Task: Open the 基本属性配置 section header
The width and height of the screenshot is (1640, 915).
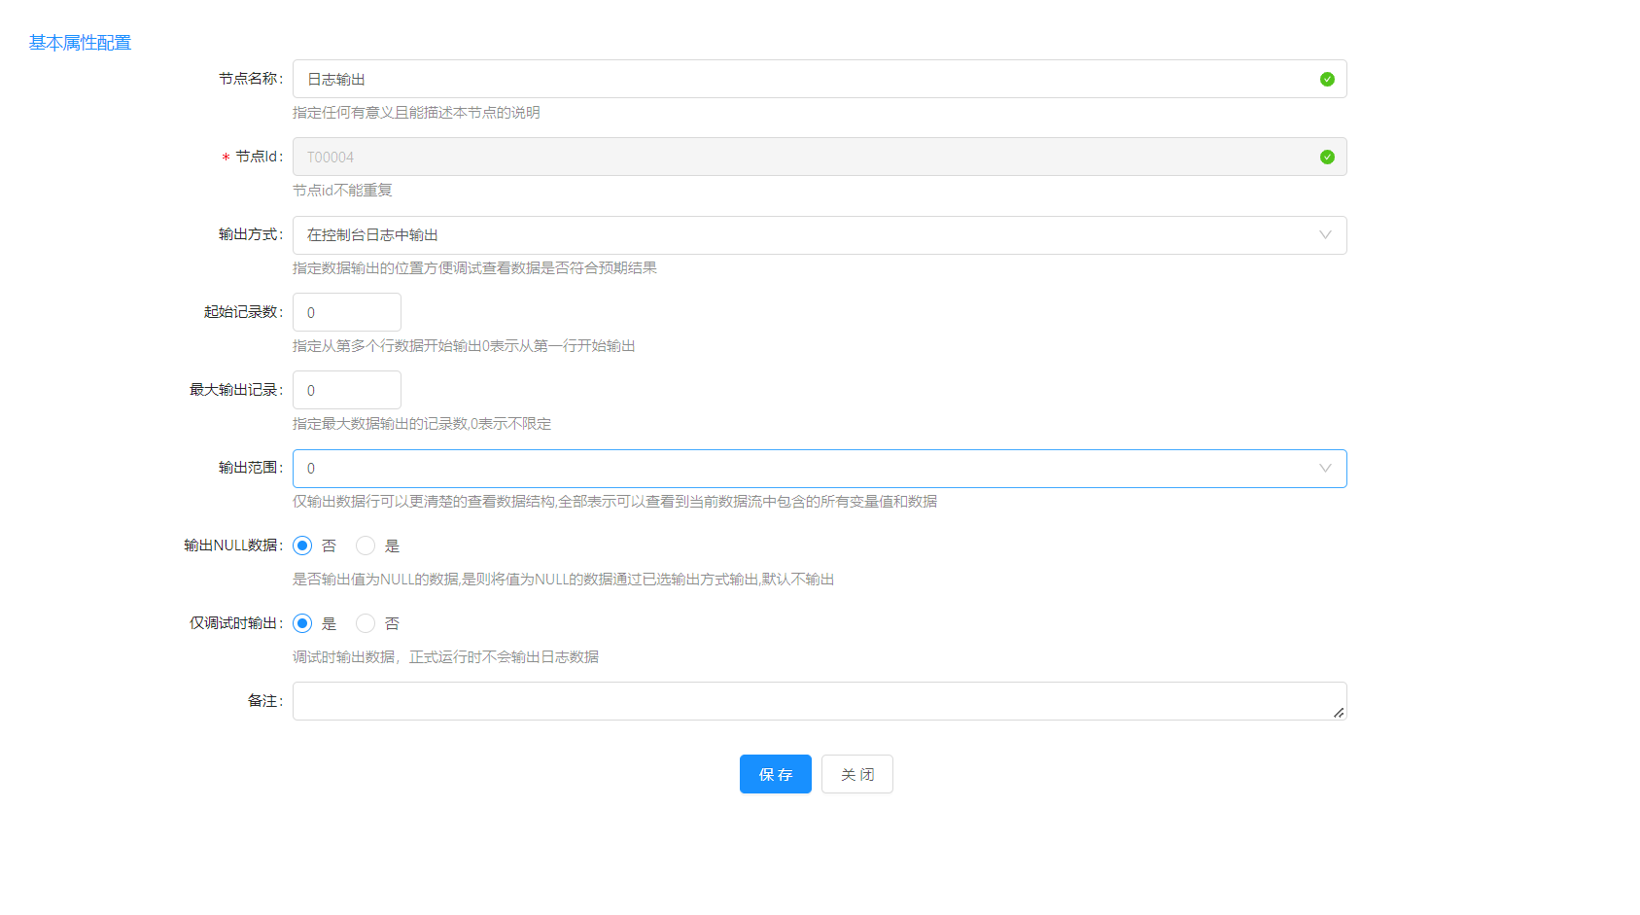Action: (x=80, y=43)
